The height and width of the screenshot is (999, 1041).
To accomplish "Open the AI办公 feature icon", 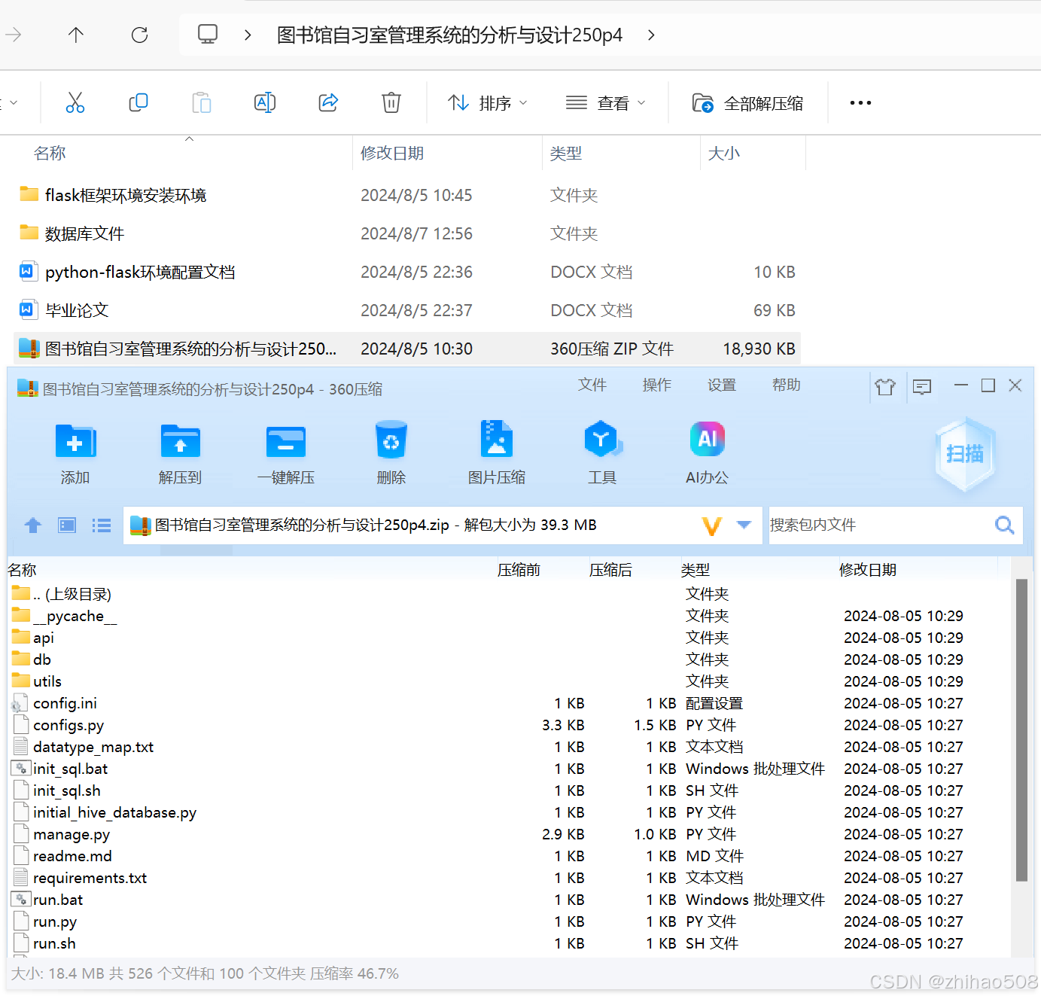I will coord(707,452).
